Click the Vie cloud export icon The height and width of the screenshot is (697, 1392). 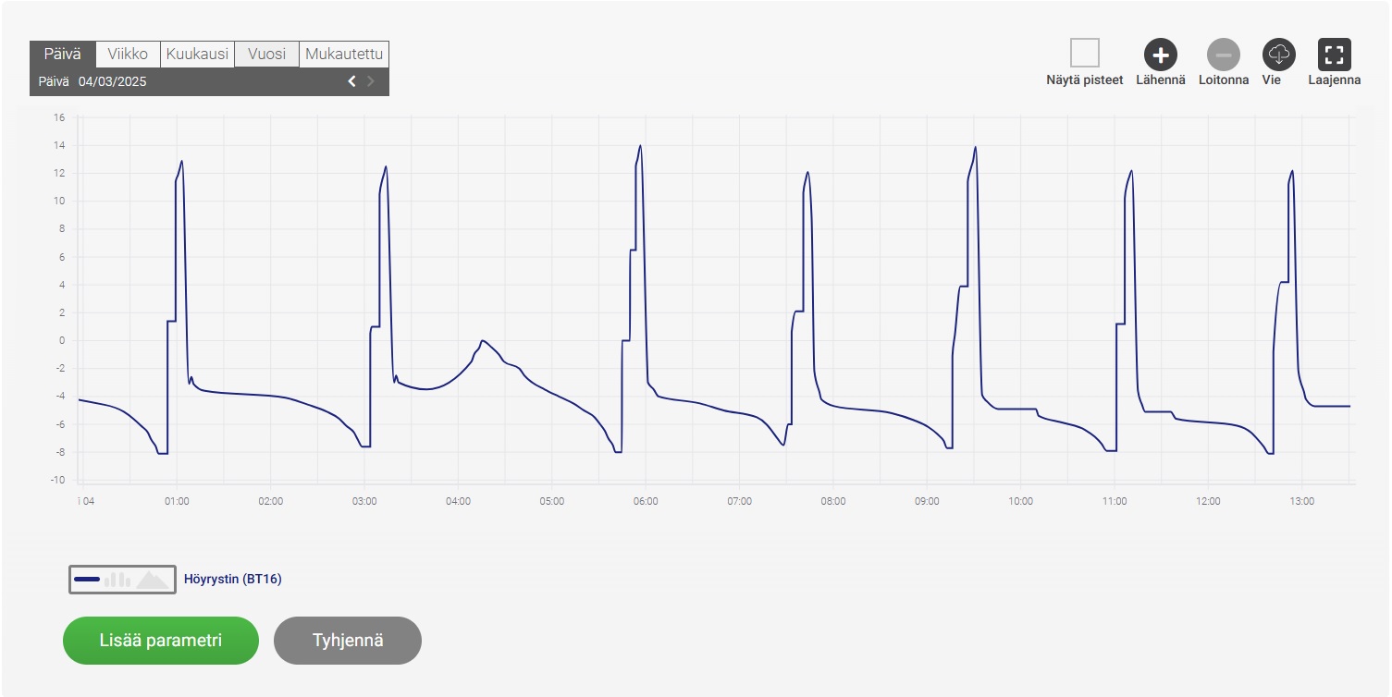[x=1278, y=55]
